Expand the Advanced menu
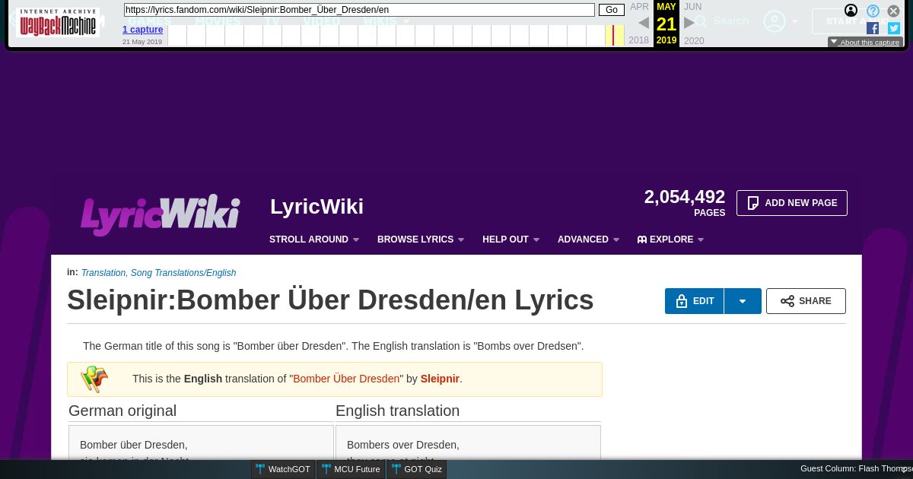The height and width of the screenshot is (479, 913). coord(589,239)
